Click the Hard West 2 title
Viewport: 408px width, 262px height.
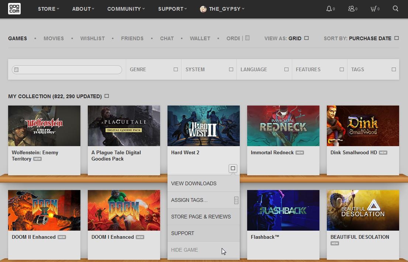pos(185,152)
